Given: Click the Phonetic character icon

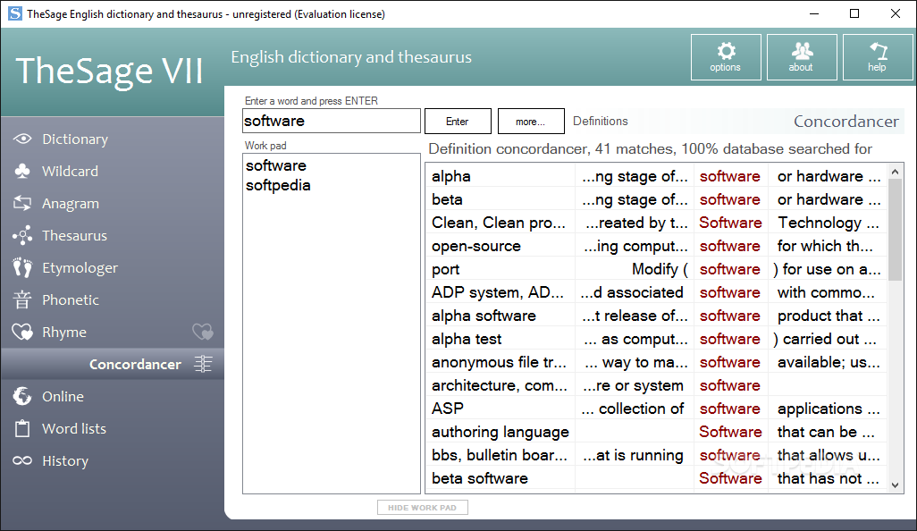Looking at the screenshot, I should point(22,300).
